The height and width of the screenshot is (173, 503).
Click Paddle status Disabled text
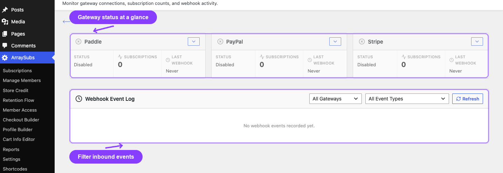(x=83, y=65)
